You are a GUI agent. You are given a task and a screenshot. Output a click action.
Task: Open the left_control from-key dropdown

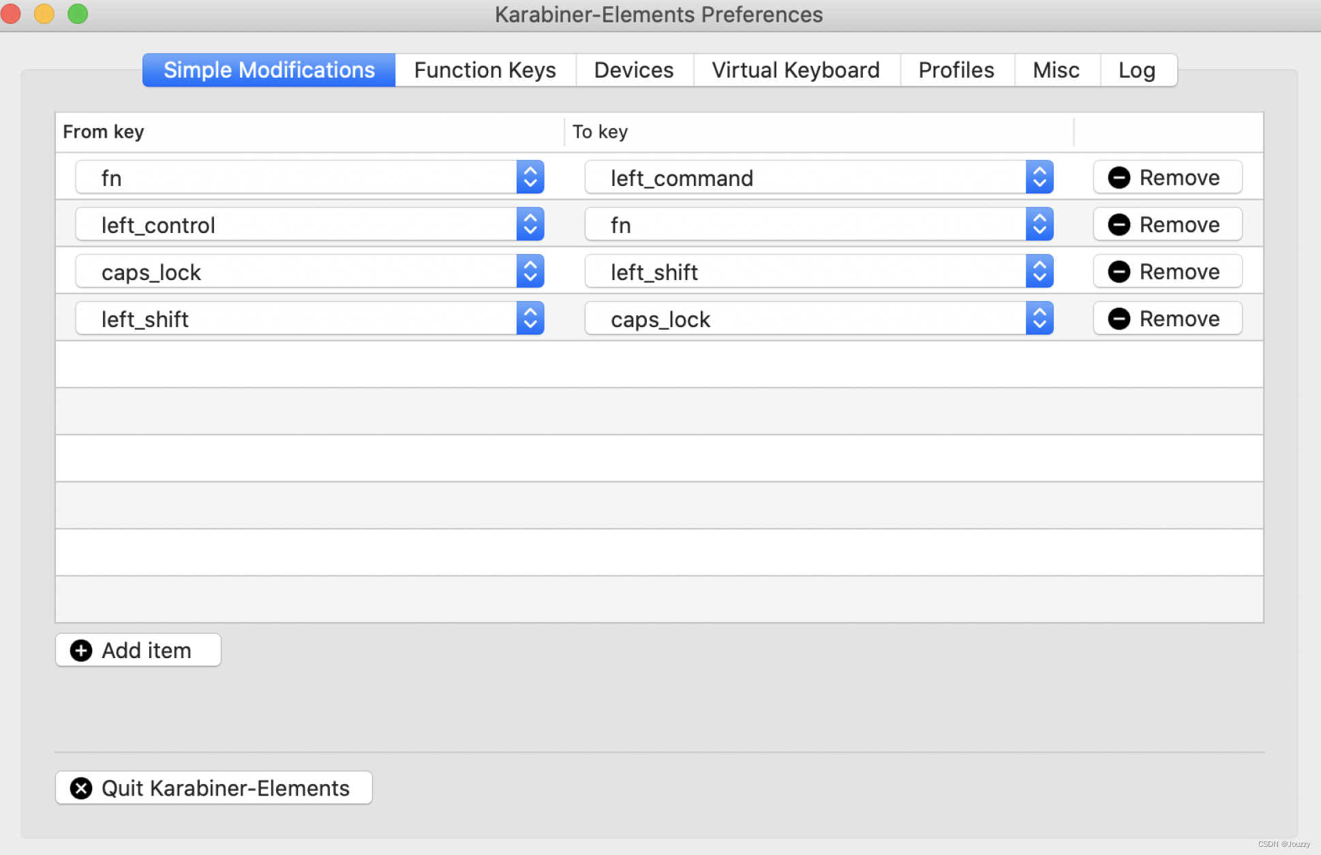pyautogui.click(x=530, y=225)
